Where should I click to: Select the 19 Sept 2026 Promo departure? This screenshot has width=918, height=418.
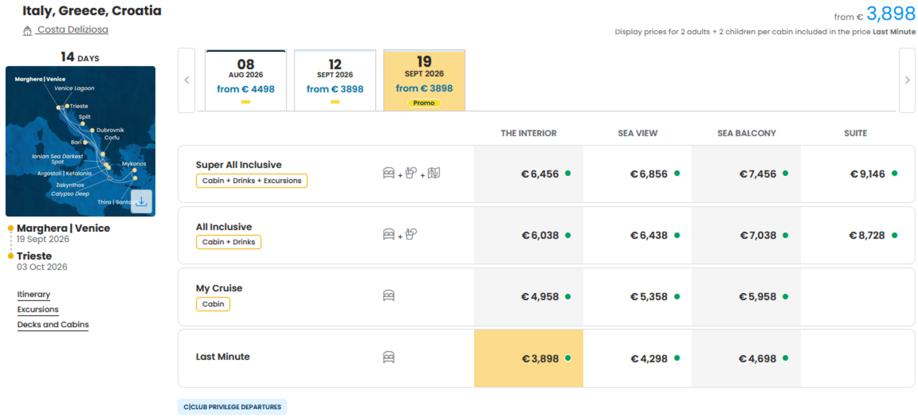point(424,80)
